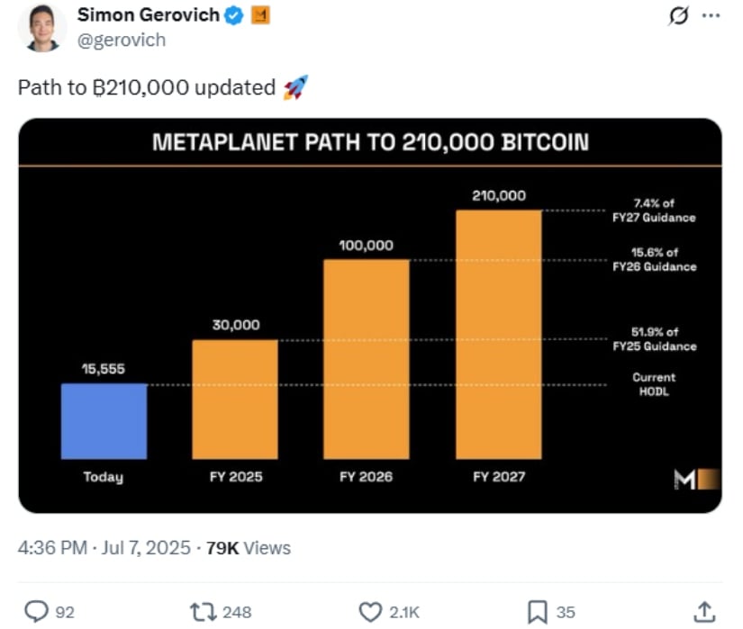
Task: Click the blue verified checkmark badge
Action: [233, 15]
